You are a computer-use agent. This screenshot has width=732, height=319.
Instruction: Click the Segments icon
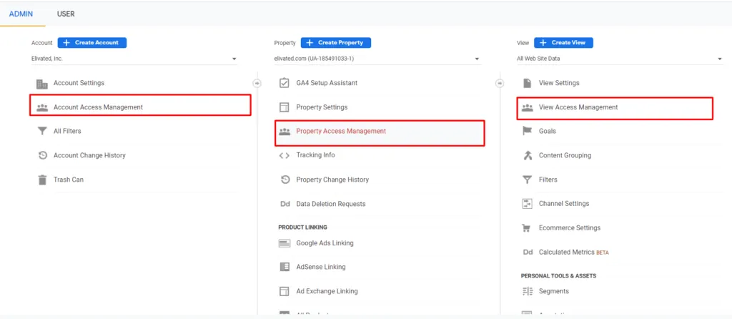(x=527, y=291)
